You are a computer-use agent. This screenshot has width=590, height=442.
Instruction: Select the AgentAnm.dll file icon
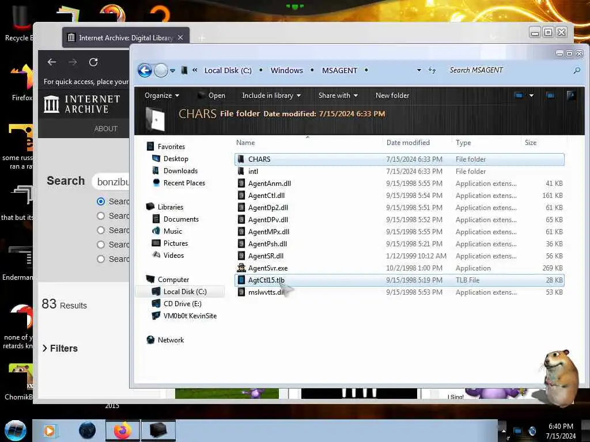click(x=241, y=184)
